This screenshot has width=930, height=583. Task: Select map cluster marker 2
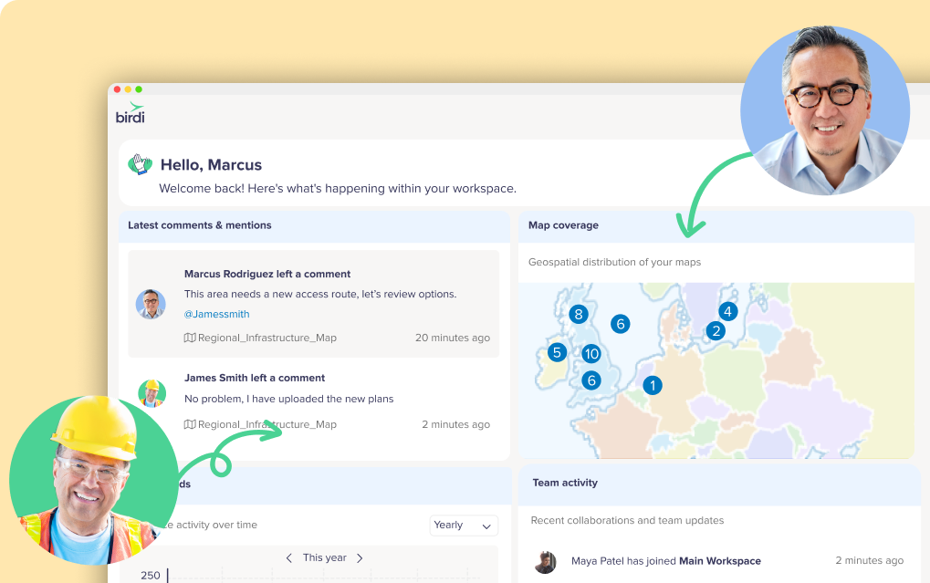tap(716, 331)
